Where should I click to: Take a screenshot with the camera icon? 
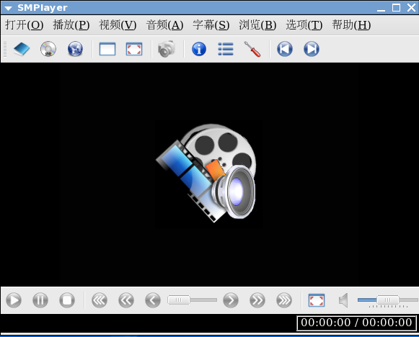coord(167,49)
